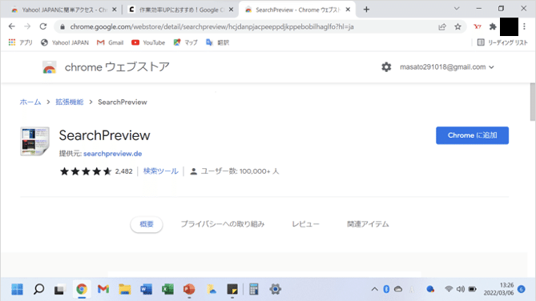Screen dimensions: 536x301
Task: Expand the masato291018@gmail.com account dropdown
Action: coord(447,67)
